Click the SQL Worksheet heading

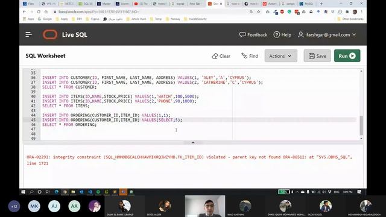point(46,56)
